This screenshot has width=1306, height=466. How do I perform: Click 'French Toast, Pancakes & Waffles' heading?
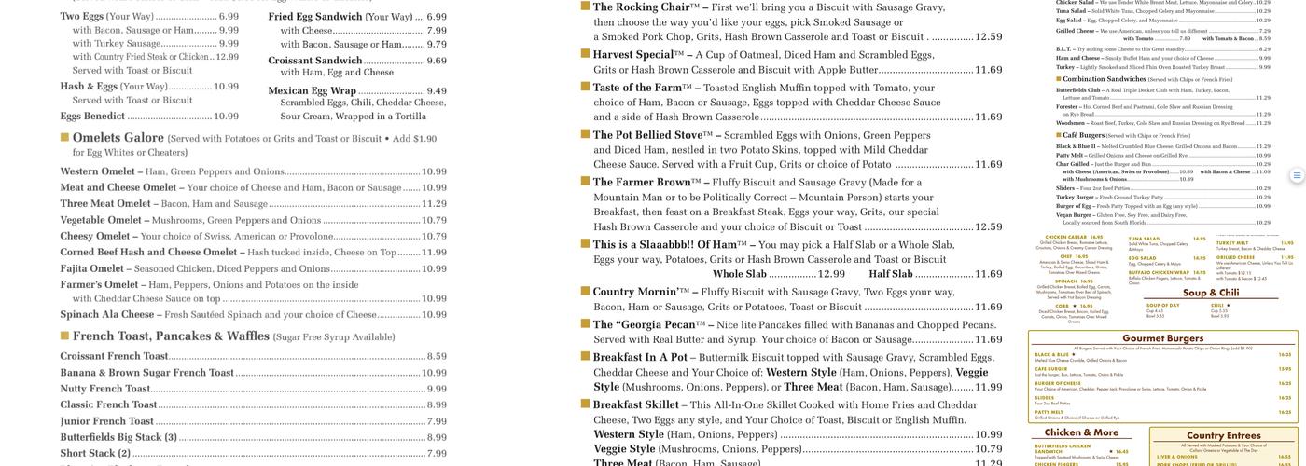coord(171,336)
